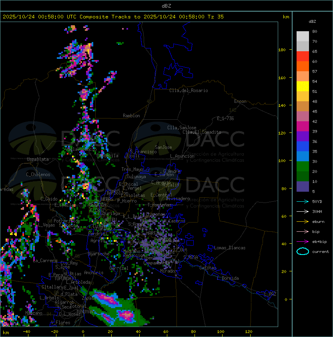
Task: Click the 'La_Carrera' map label
Action: 45,261
